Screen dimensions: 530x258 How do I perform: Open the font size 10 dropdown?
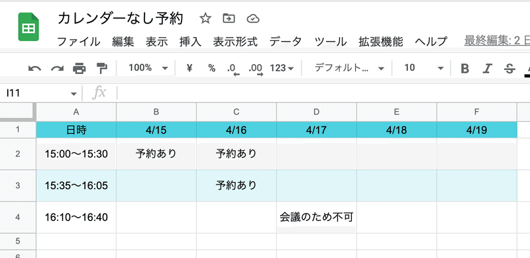[424, 68]
